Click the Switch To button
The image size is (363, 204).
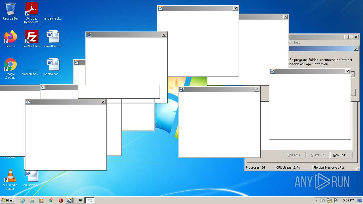[318, 155]
